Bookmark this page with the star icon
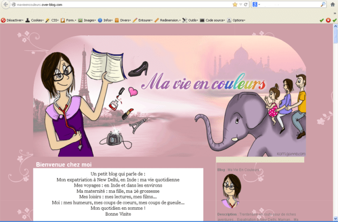Image resolution: width=338 pixels, height=222 pixels. (x=235, y=5)
